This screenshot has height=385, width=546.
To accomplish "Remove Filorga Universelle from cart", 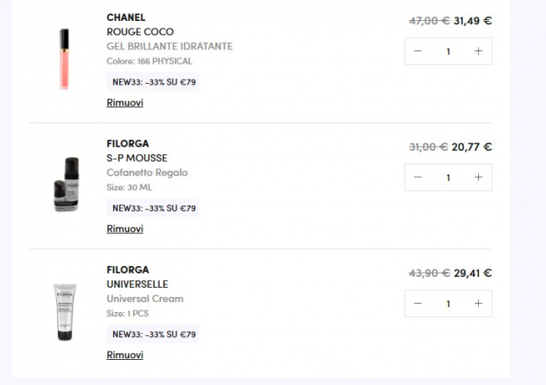I will point(124,355).
